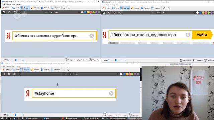Choose the rectangle shape in top-left window

(x=4, y=12)
